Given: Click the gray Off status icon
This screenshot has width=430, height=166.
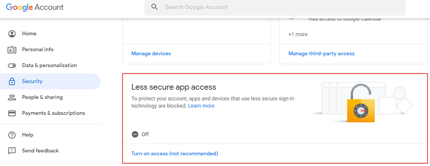Looking at the screenshot, I should point(135,134).
